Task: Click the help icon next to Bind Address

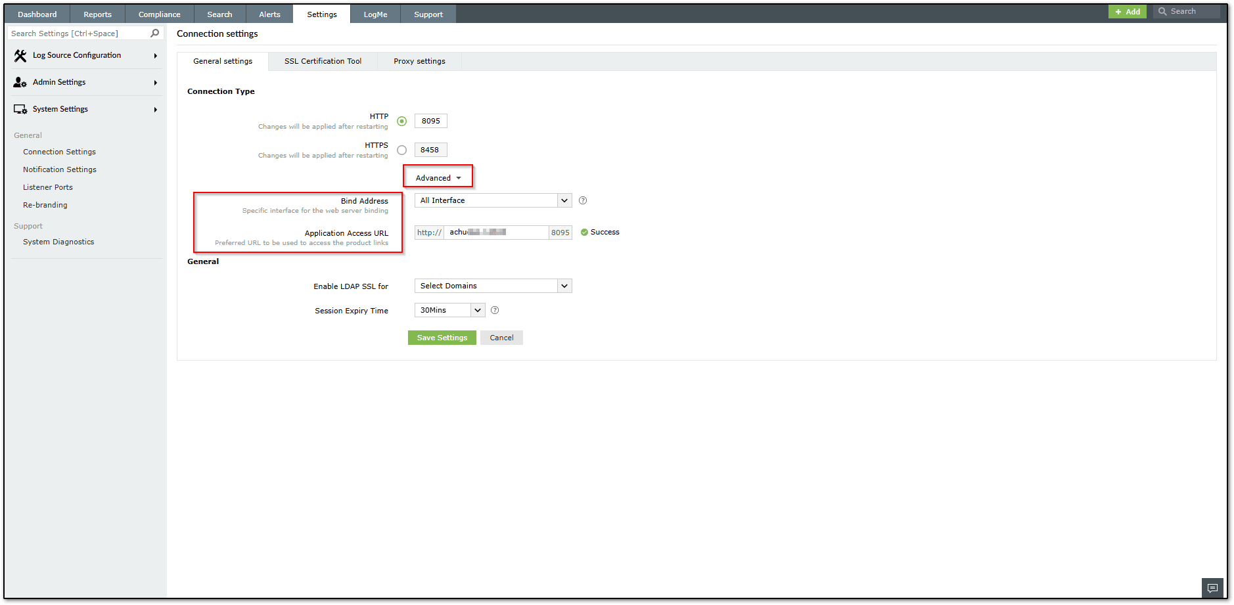Action: tap(583, 200)
